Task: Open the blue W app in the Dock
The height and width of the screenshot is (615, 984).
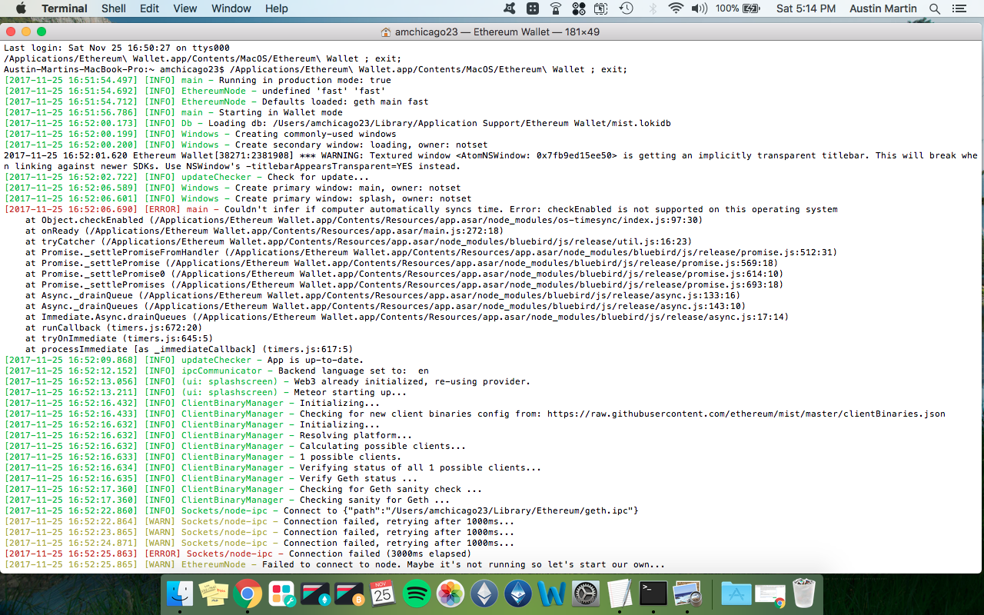Action: (x=552, y=593)
